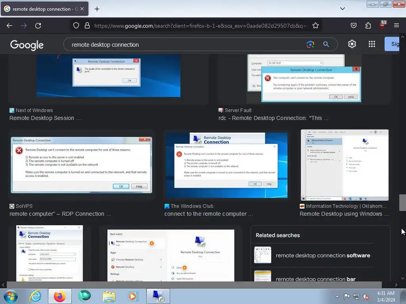Screen dimensions: 406x304
Task: Open the Google apps grid
Action: (372, 44)
